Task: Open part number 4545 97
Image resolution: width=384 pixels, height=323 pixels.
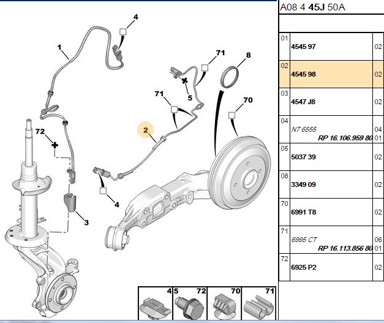Action: click(303, 47)
